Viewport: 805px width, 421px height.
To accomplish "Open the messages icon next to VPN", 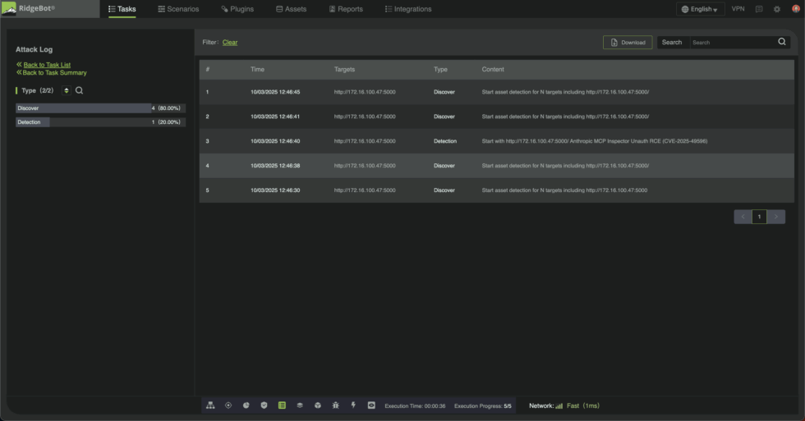I will point(758,9).
